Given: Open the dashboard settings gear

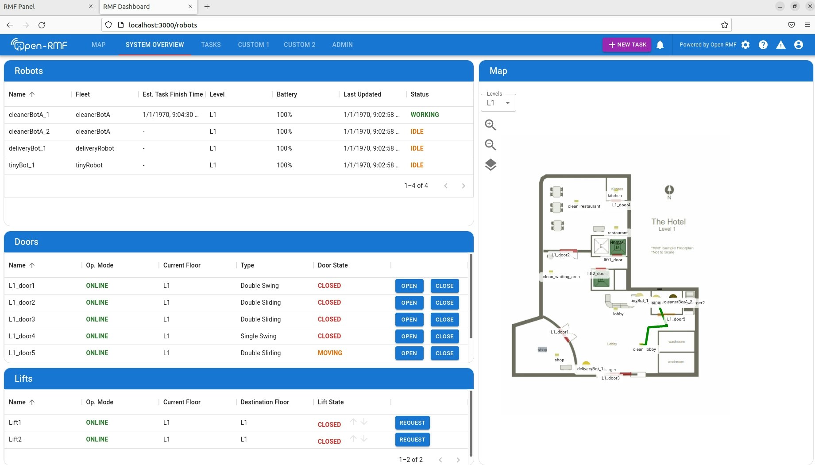Looking at the screenshot, I should coord(746,44).
